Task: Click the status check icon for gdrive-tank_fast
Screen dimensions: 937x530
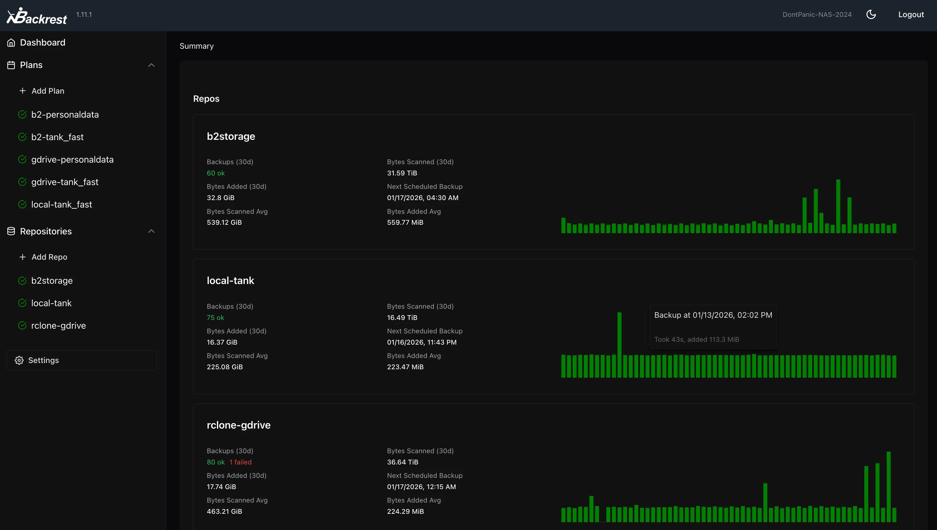Action: (x=22, y=182)
